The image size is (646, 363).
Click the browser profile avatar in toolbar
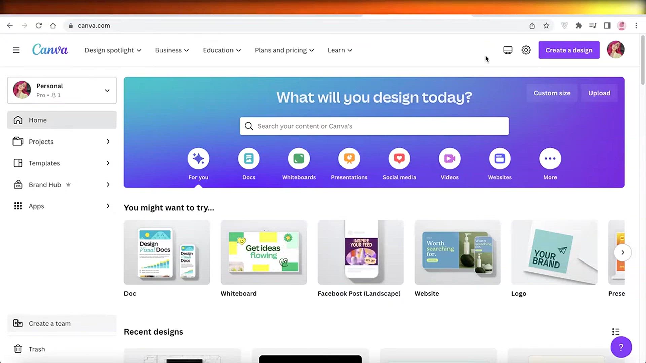click(622, 25)
